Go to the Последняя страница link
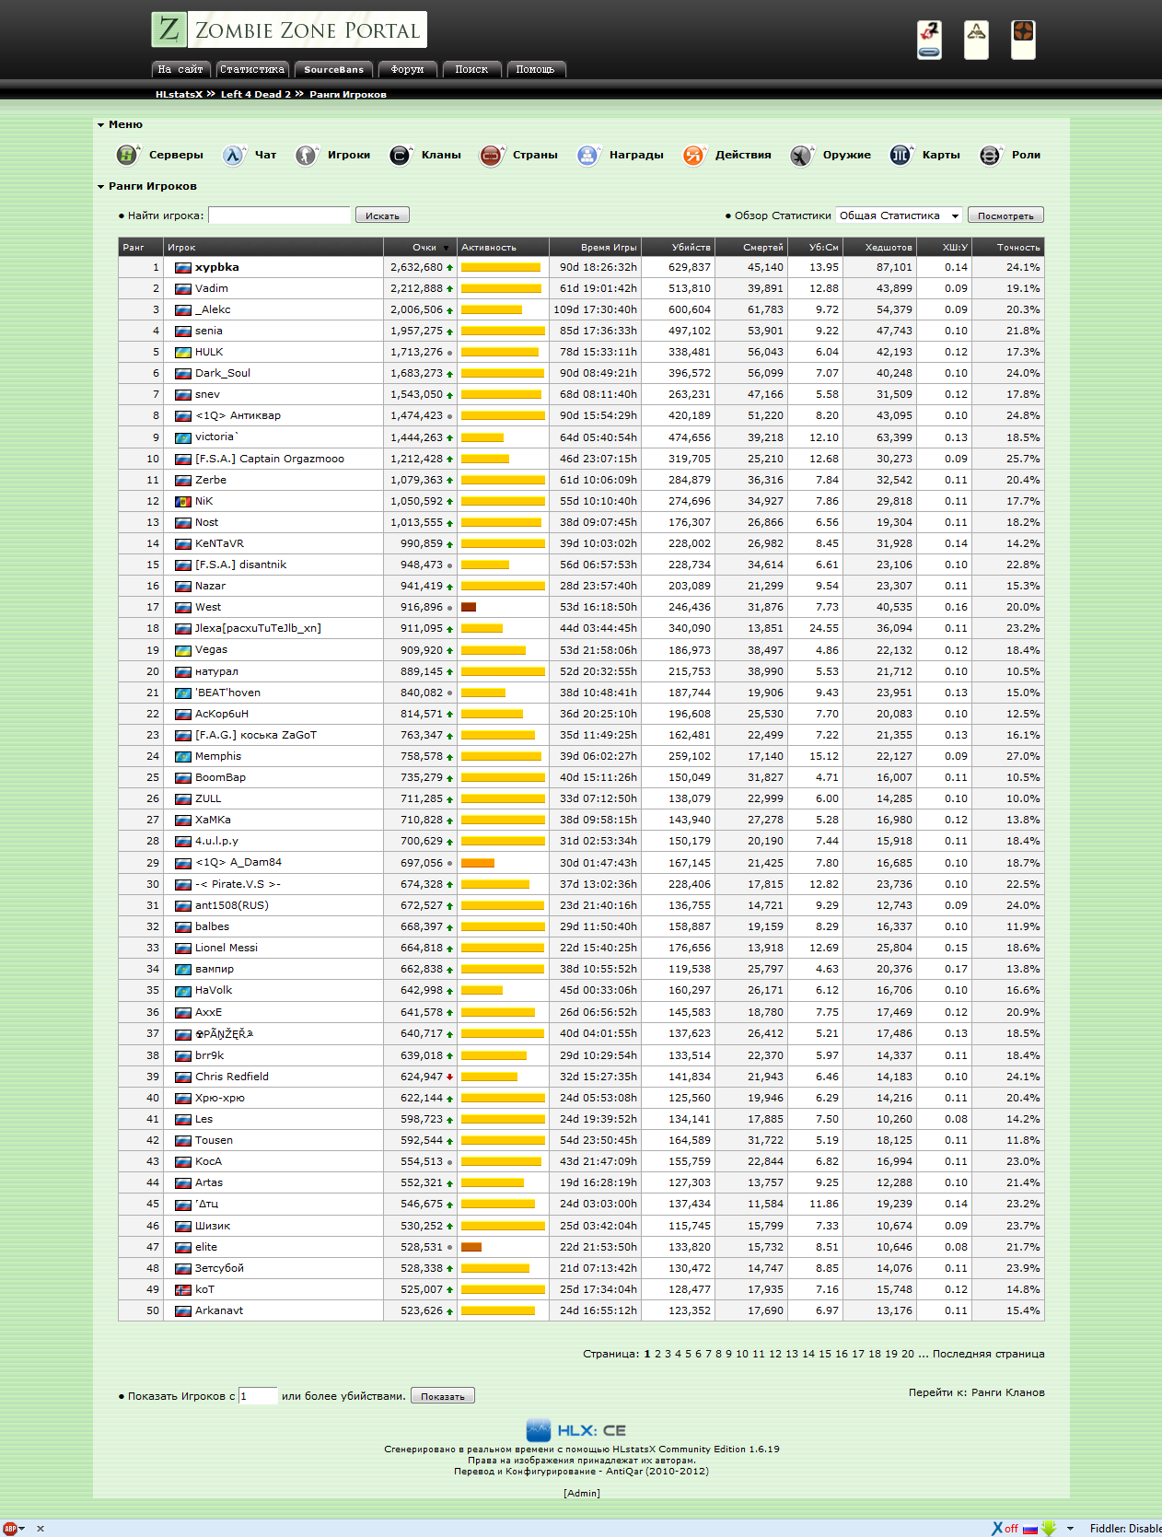The height and width of the screenshot is (1537, 1162). tap(988, 1354)
